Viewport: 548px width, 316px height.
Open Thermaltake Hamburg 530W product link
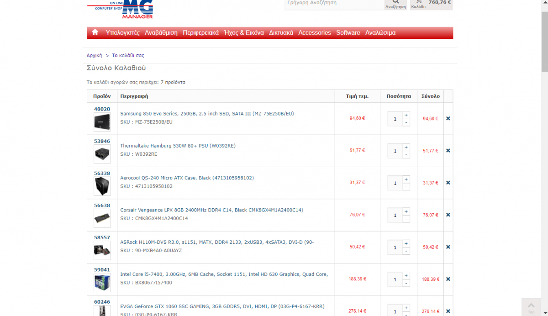coord(178,146)
